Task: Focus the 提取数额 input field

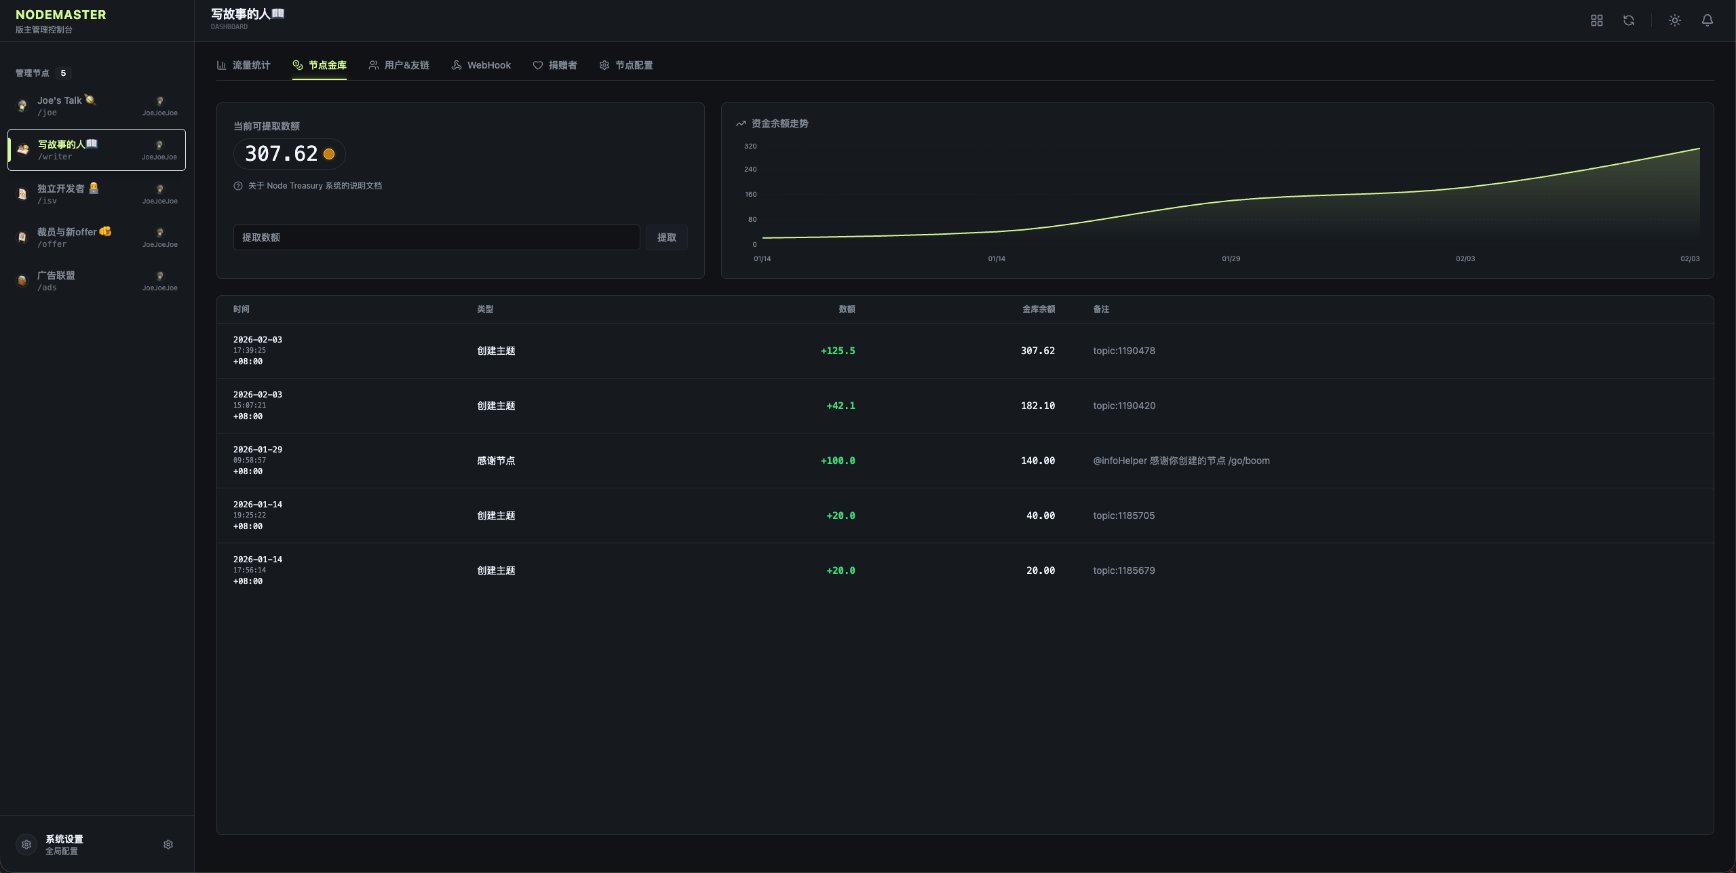Action: (x=436, y=237)
